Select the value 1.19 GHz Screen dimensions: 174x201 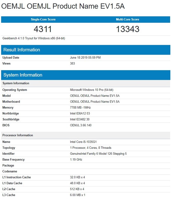pos(76,160)
